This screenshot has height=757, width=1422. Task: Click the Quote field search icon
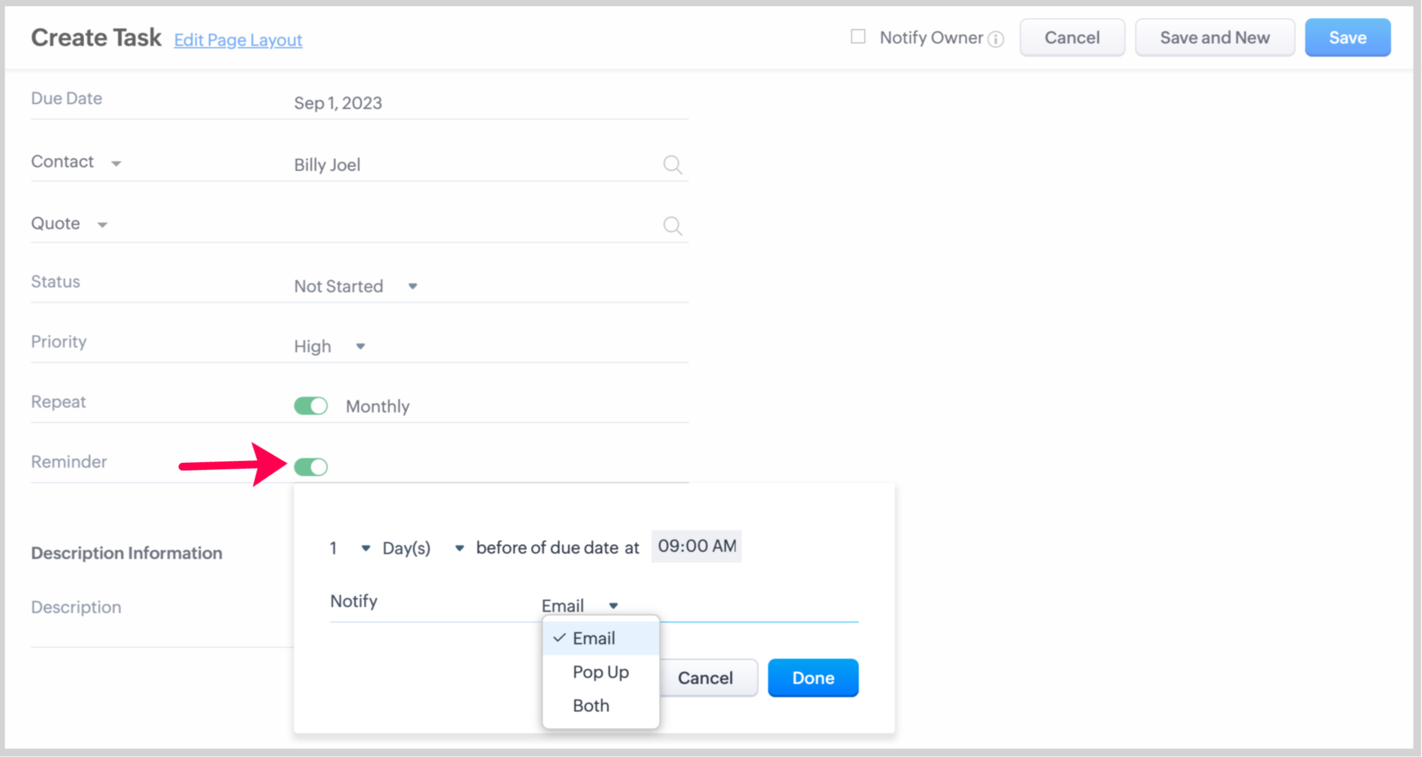672,226
